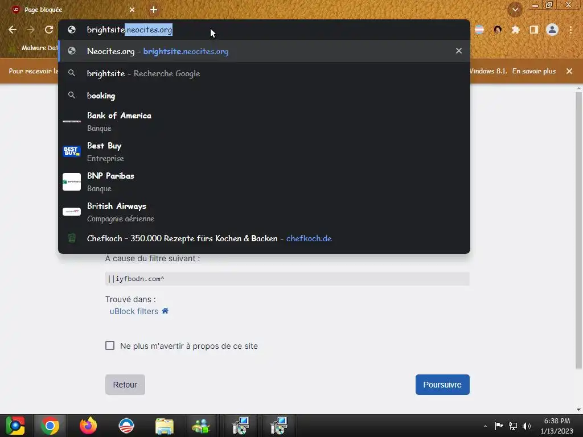Select the Neocites.org brightsite suggestion
583x437 pixels.
point(264,51)
